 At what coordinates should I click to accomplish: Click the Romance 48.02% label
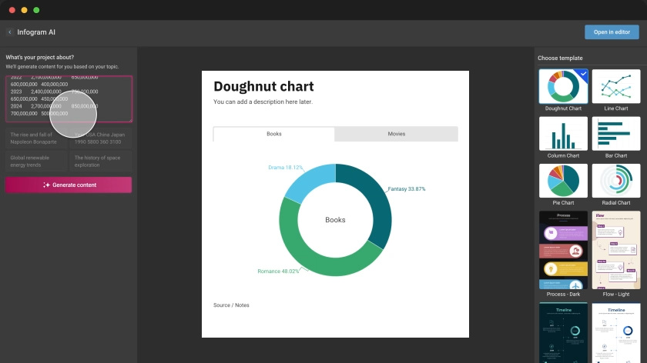278,271
